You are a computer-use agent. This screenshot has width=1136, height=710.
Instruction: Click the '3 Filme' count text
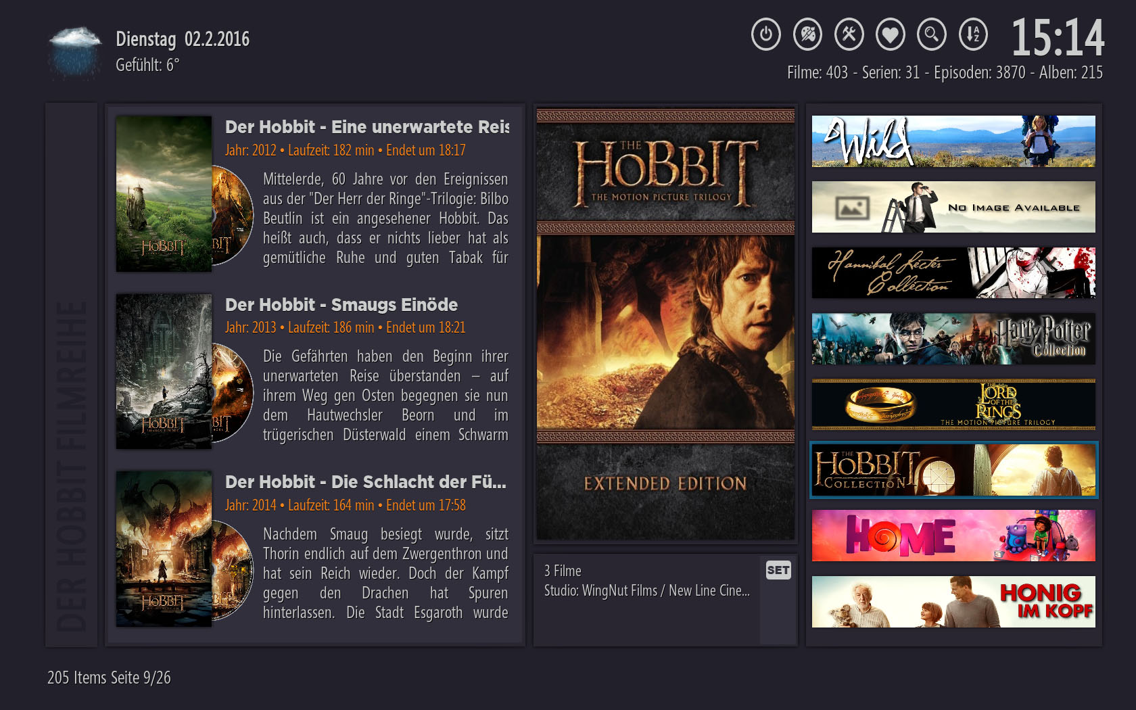563,571
